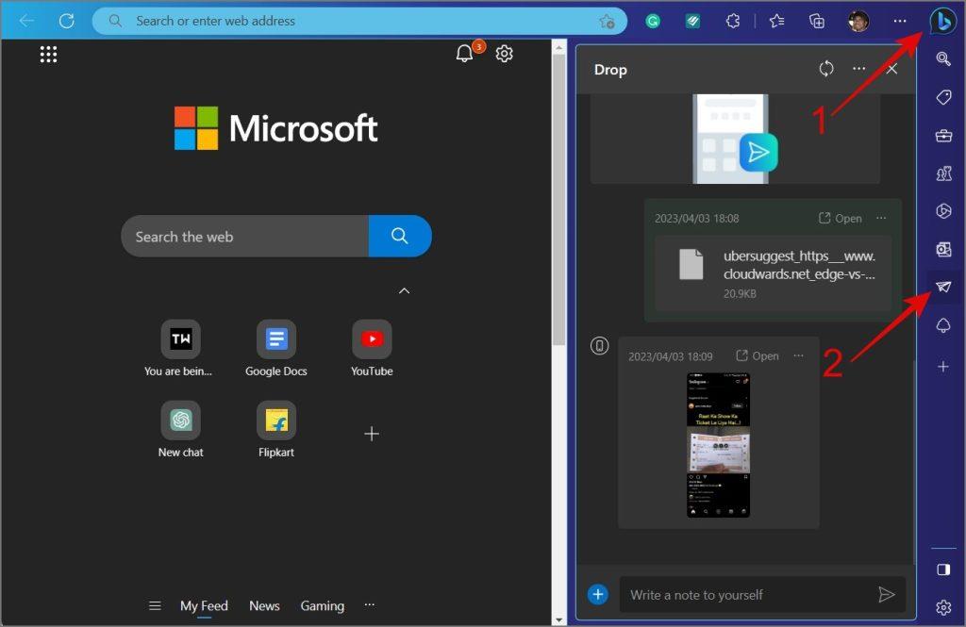Collapse the quick links section
The image size is (966, 627).
(x=404, y=290)
